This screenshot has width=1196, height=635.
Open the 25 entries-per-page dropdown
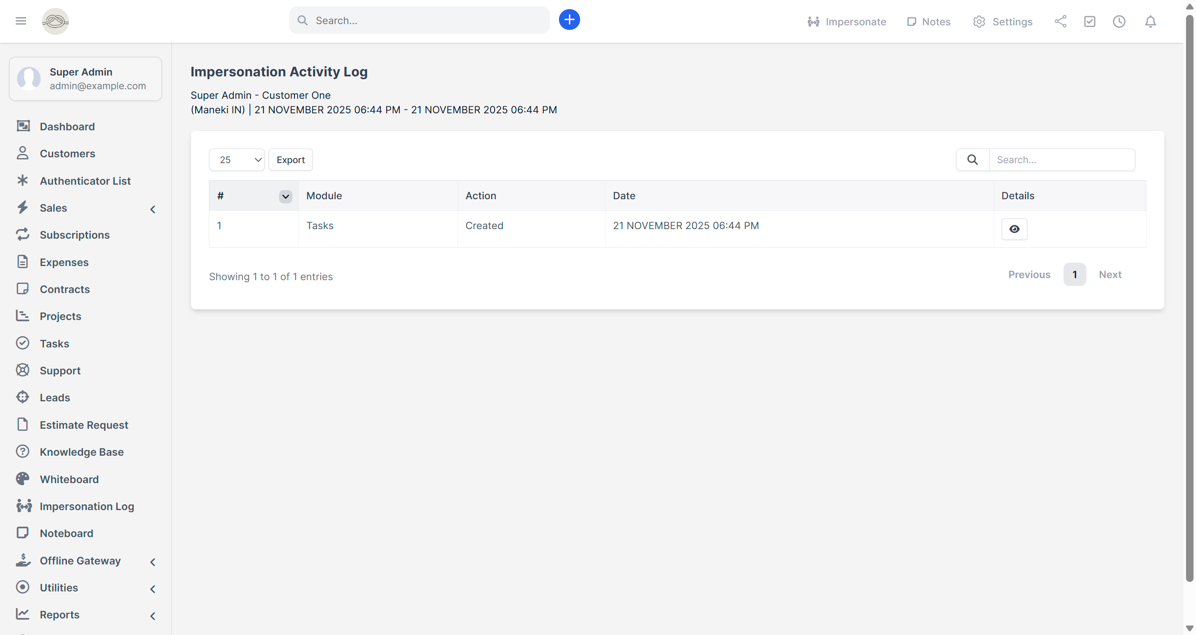tap(237, 160)
